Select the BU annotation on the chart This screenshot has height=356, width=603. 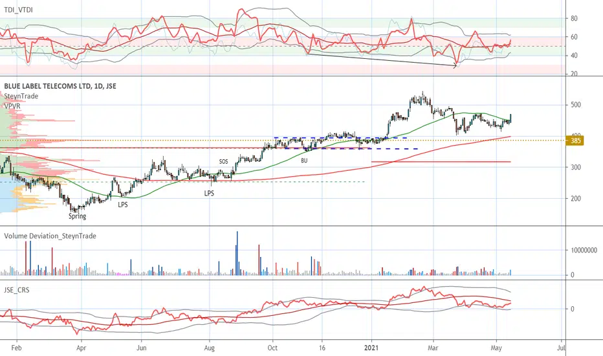[304, 161]
